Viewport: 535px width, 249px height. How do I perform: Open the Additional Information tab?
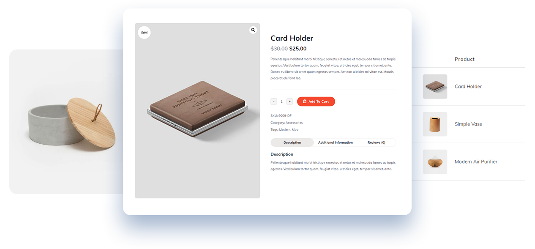point(336,142)
